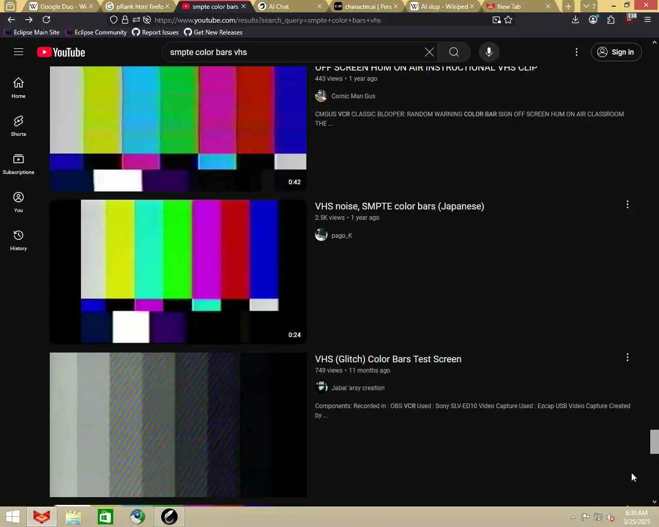
Task: Click the Comic Man Gus avatar
Action: pyautogui.click(x=321, y=96)
